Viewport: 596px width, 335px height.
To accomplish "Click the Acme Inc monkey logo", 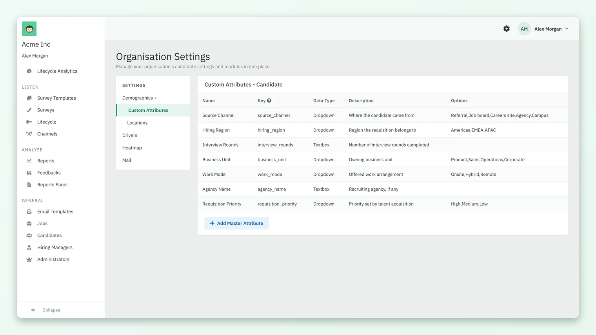I will 29,29.
